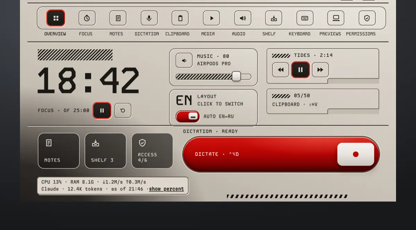Click the Claude 12.4K tokens readout
This screenshot has width=416, height=230.
tap(72, 189)
